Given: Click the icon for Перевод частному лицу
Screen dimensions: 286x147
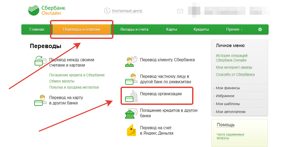Looking at the screenshot, I should pos(131,79).
